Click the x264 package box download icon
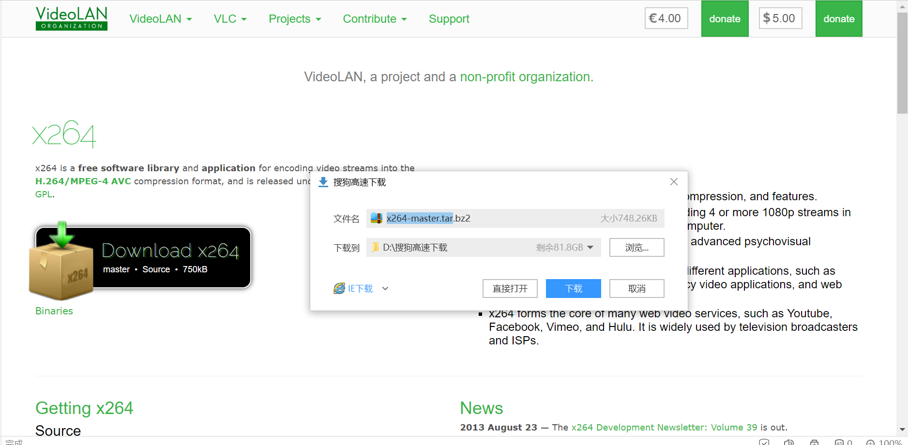This screenshot has width=908, height=445. (x=61, y=261)
